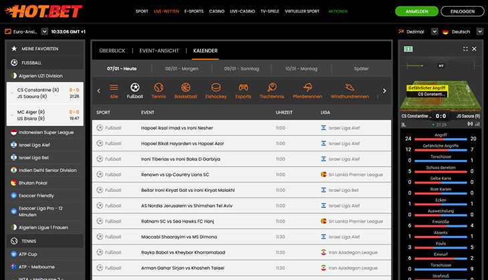Open the Sport menu item
Image resolution: width=488 pixels, height=280 pixels.
(x=142, y=11)
